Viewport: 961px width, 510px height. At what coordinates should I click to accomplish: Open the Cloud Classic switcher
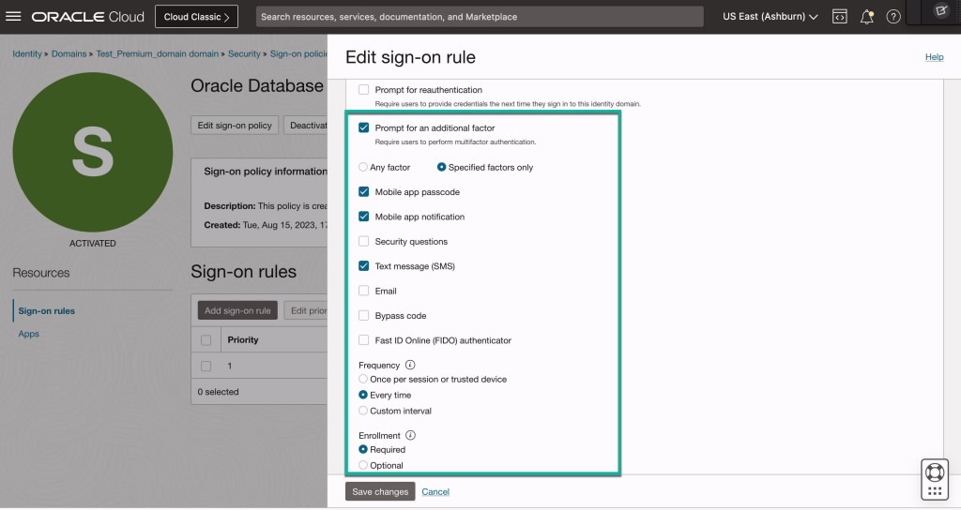click(x=196, y=17)
